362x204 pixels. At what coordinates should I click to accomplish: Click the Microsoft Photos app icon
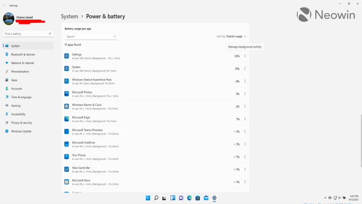click(x=67, y=93)
